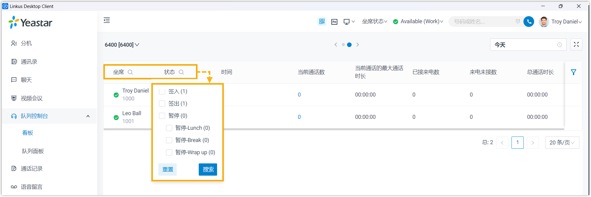Image resolution: width=591 pixels, height=197 pixels.
Task: Click the blue phone call button
Action: pyautogui.click(x=529, y=21)
